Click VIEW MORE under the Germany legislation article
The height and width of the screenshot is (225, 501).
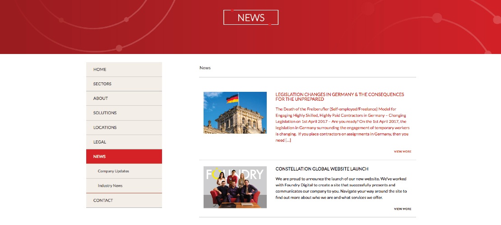point(403,152)
